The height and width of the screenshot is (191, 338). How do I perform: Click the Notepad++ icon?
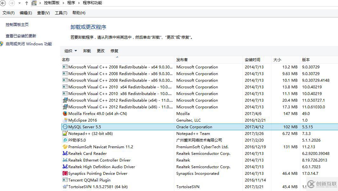[x=65, y=133]
